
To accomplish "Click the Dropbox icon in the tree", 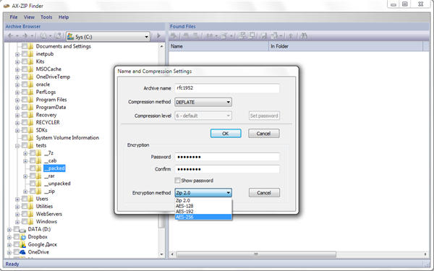I will click(x=24, y=237).
